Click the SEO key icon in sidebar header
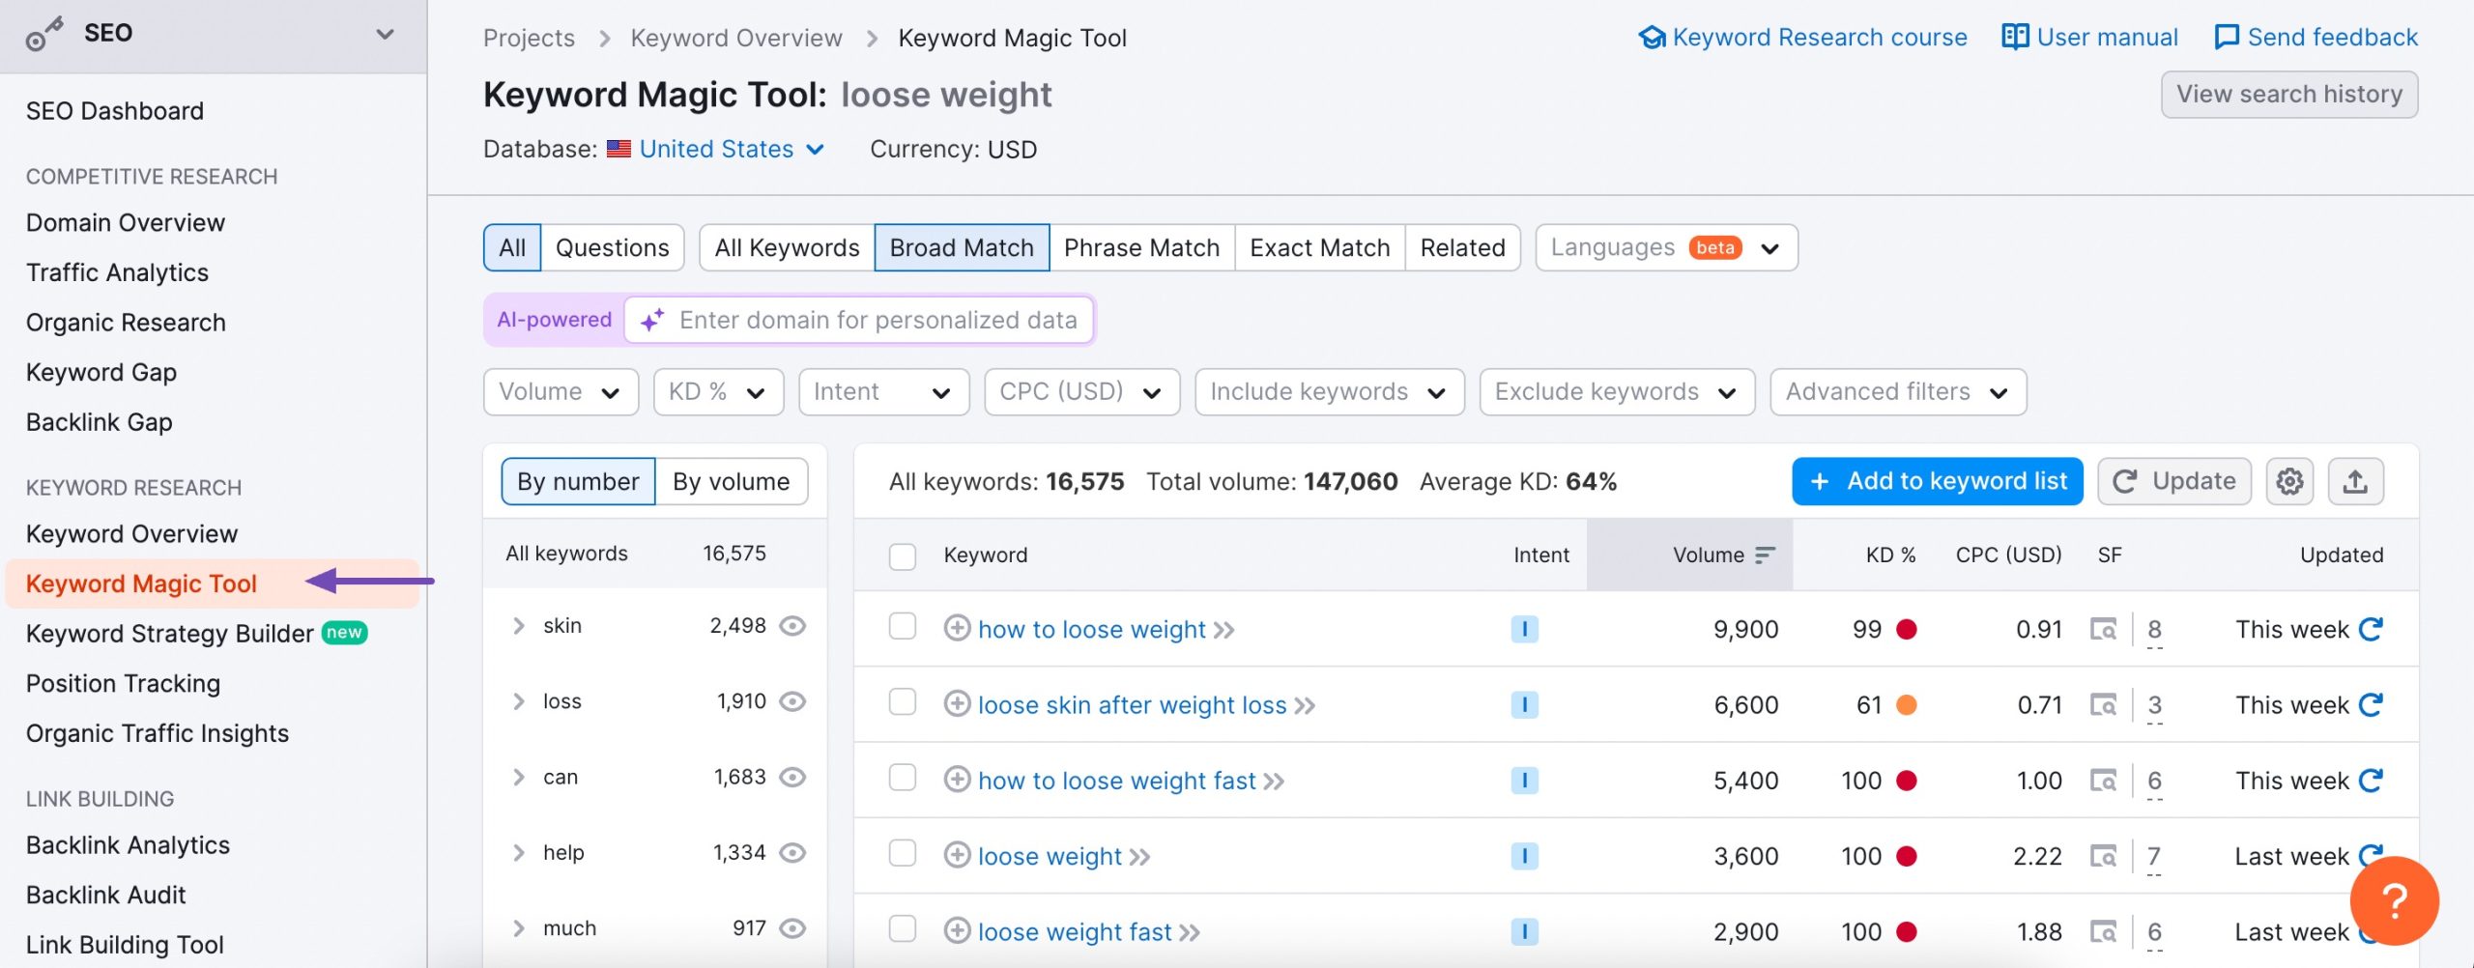Screen dimensions: 2474x968 [x=44, y=34]
